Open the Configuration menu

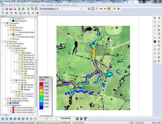click(33, 5)
